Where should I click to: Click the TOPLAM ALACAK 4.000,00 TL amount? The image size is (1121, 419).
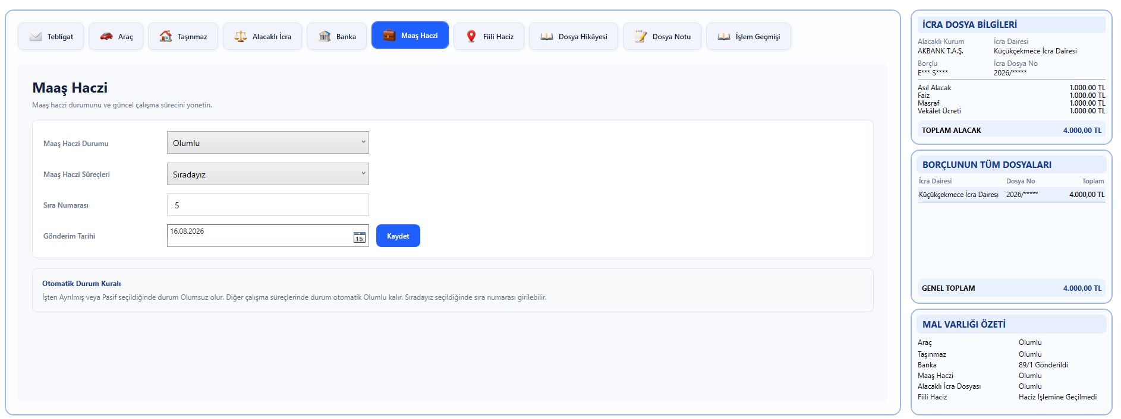(1082, 131)
